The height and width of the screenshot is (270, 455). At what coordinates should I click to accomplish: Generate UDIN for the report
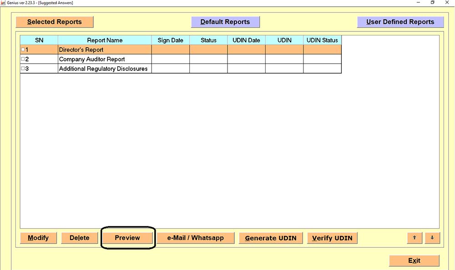(271, 238)
